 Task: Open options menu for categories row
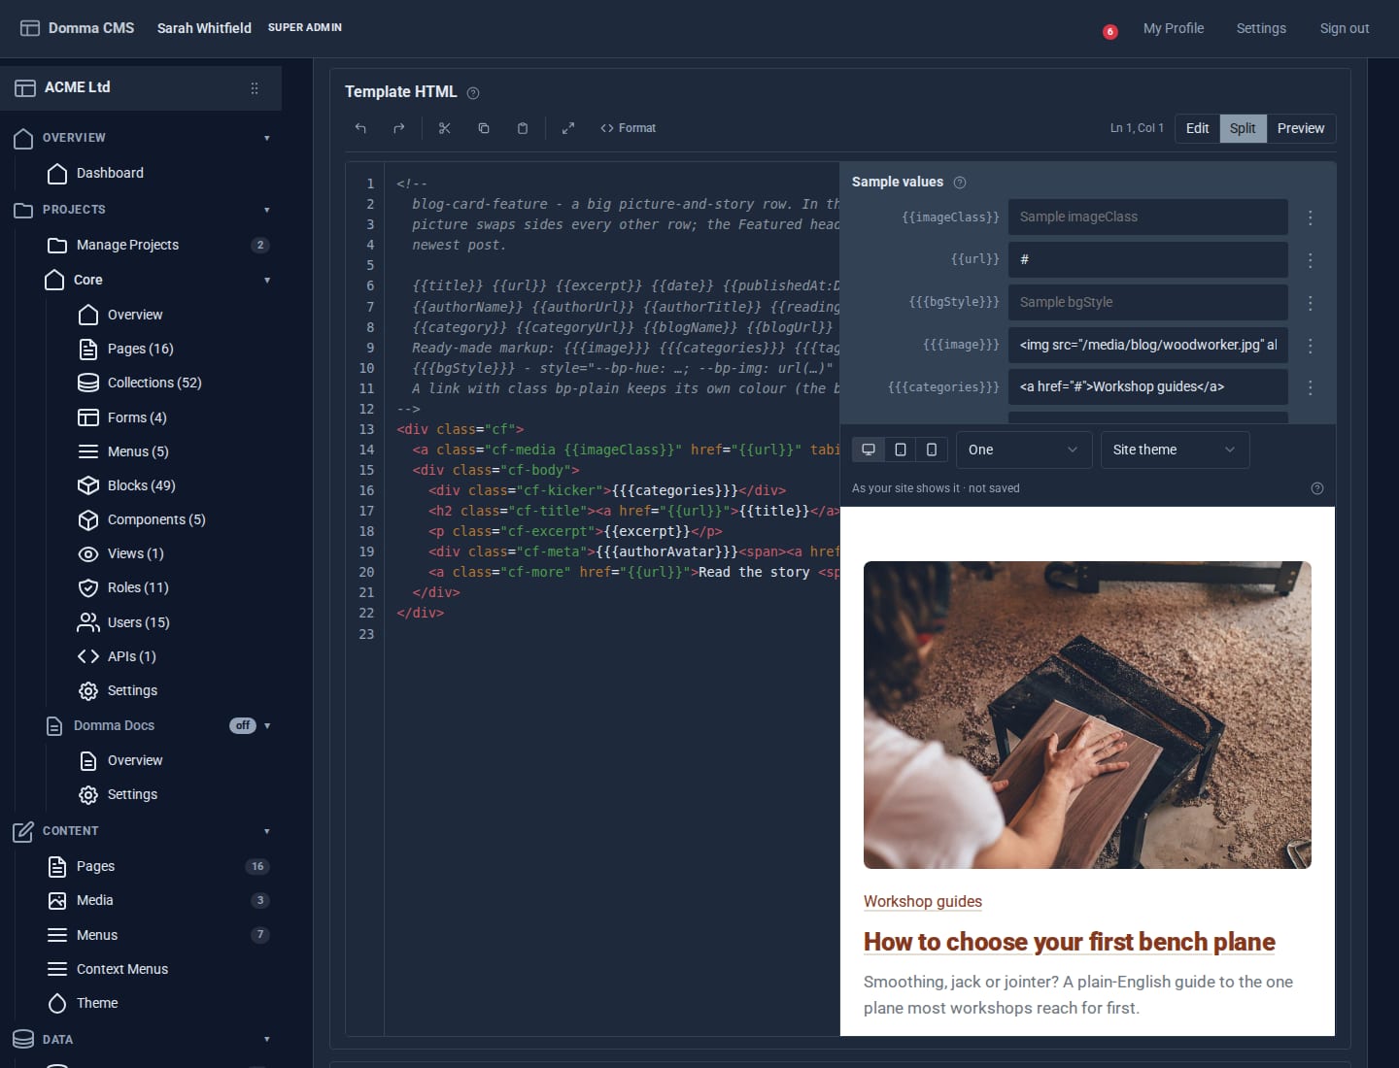click(x=1311, y=387)
